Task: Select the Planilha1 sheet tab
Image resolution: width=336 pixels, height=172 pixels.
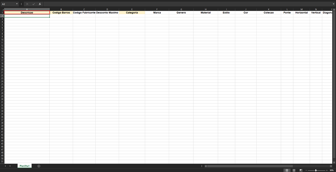Action: click(25, 166)
